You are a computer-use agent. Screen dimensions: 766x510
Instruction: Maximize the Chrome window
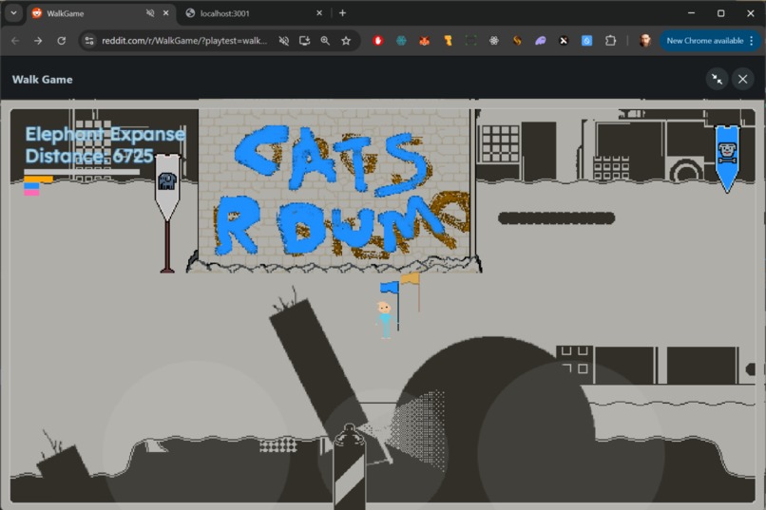[x=721, y=13]
